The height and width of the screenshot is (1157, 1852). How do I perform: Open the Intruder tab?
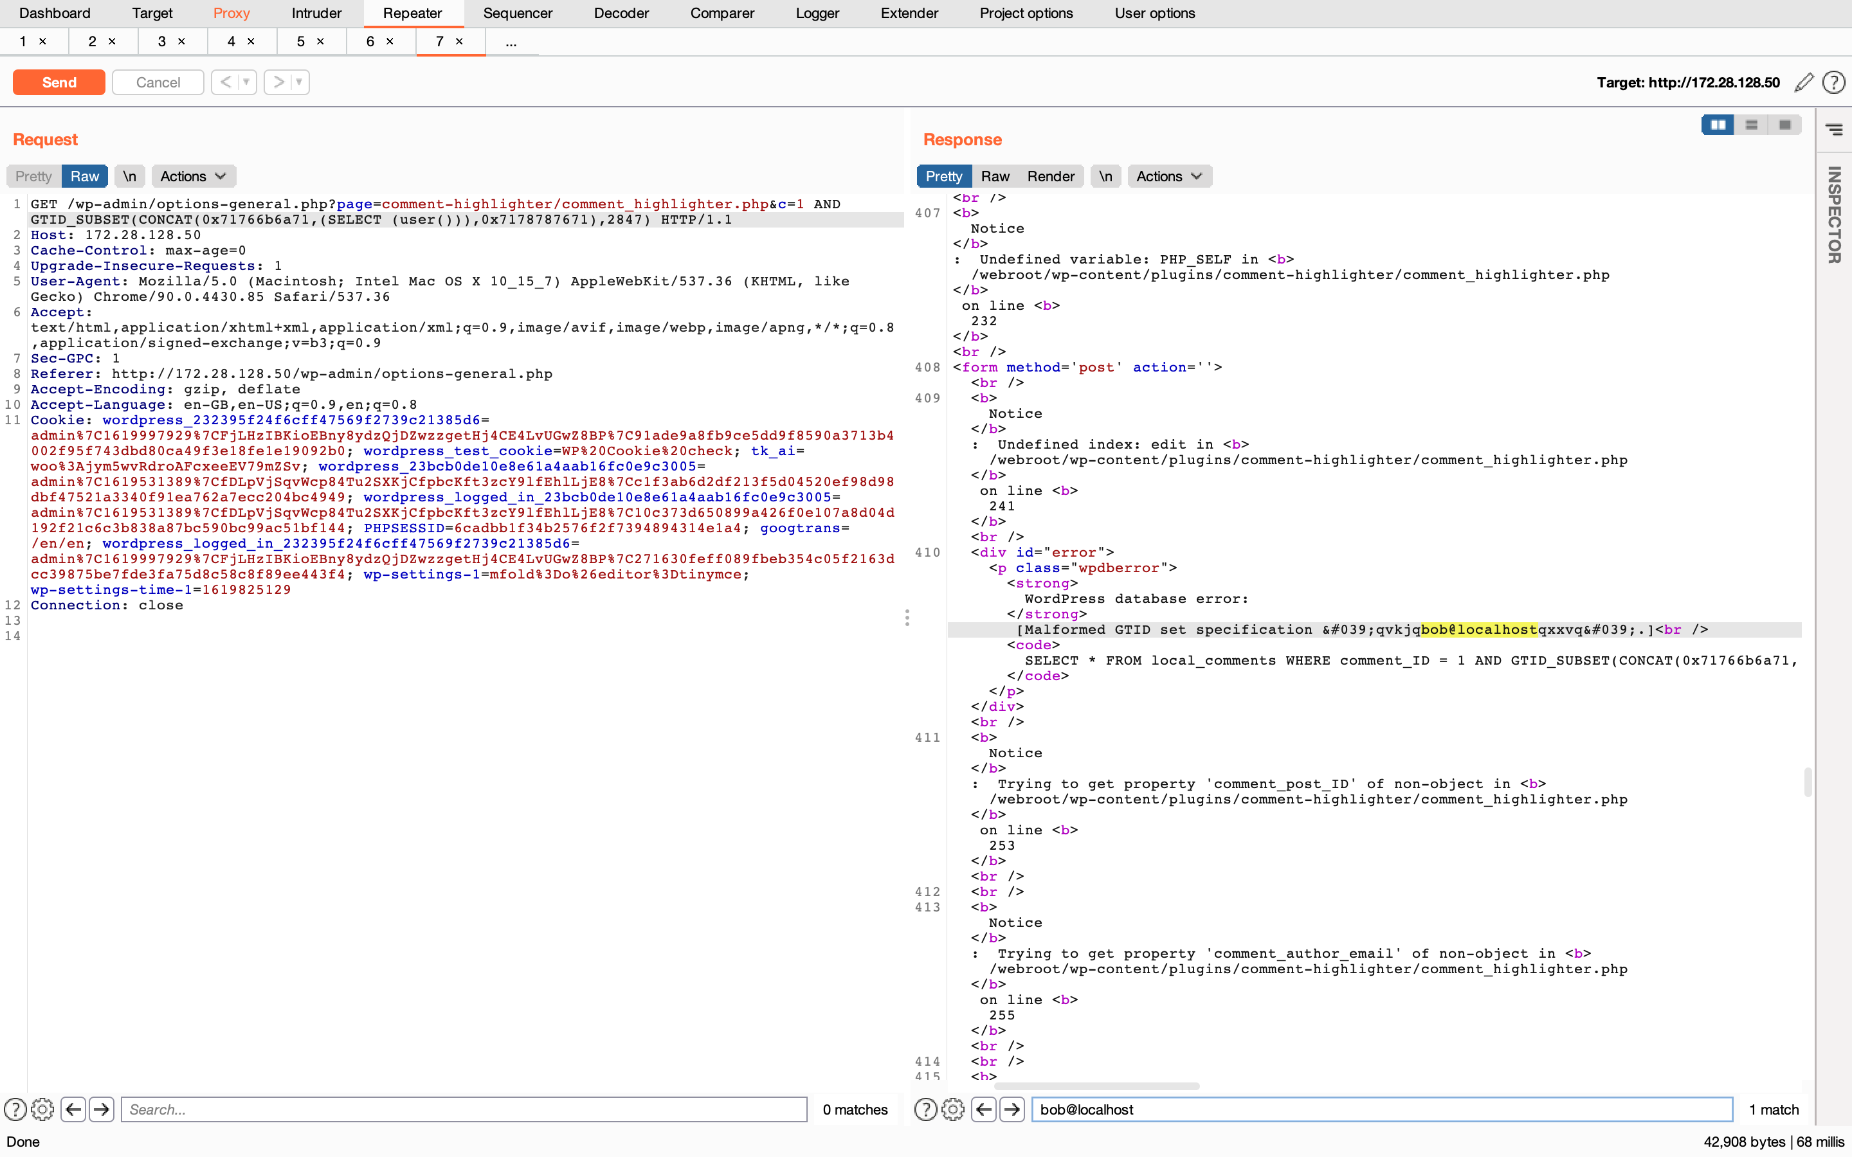pyautogui.click(x=316, y=13)
